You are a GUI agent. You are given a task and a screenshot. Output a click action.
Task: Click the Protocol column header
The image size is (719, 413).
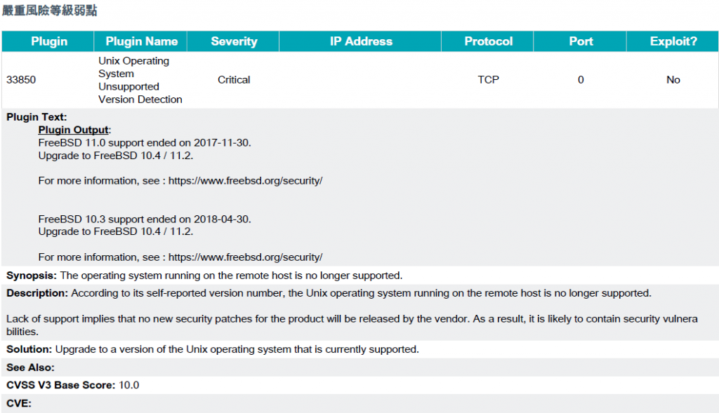[x=489, y=41]
